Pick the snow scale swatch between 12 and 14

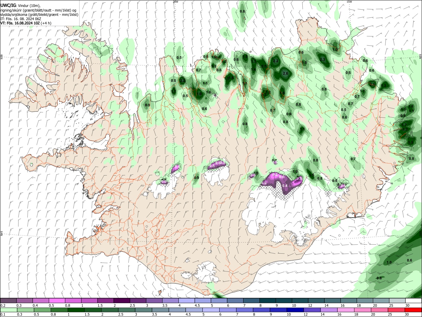316,300
